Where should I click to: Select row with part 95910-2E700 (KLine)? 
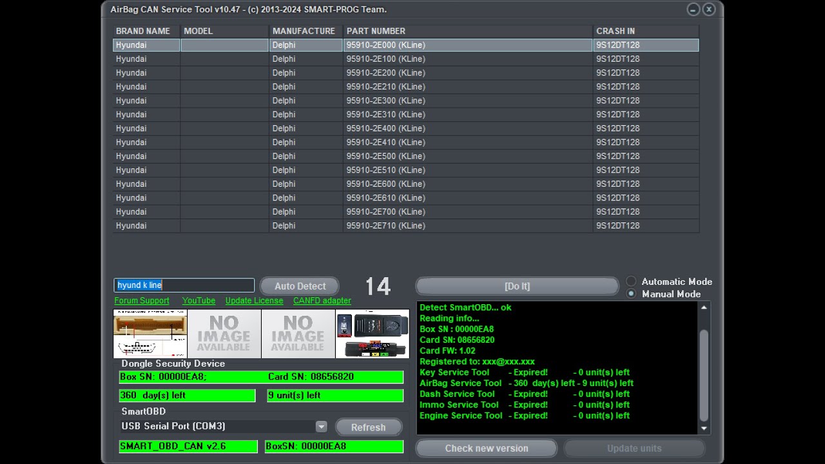click(406, 212)
